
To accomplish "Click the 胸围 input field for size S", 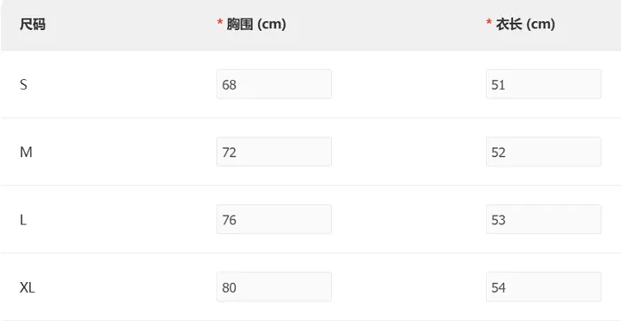I will (x=274, y=84).
